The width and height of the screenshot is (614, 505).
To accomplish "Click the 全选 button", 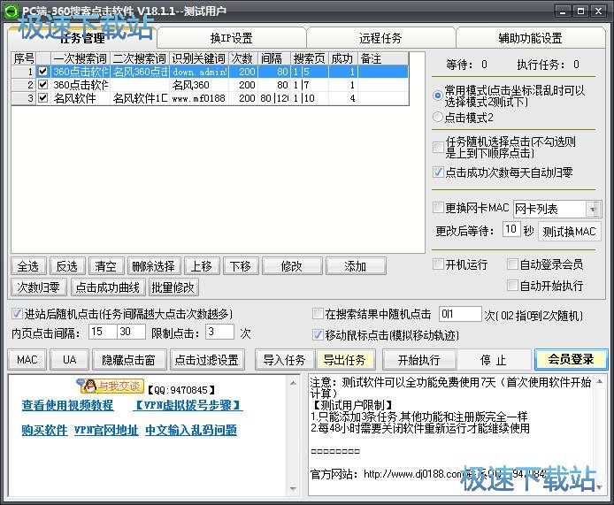I will tap(28, 266).
